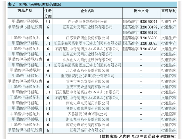Viewport: 183px width, 140px height.
Task: Click the 注册分类 column header
Action: pos(48,13)
